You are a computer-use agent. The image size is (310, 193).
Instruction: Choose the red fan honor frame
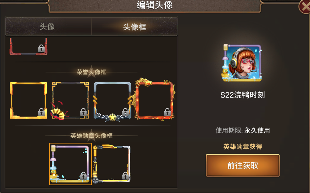point(70,101)
